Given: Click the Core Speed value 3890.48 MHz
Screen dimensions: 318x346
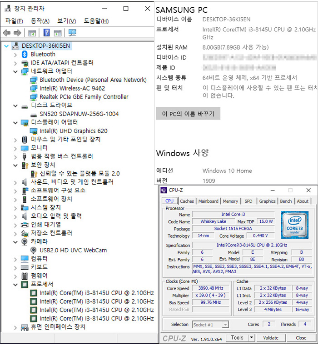Looking at the screenshot, I should (211, 288).
